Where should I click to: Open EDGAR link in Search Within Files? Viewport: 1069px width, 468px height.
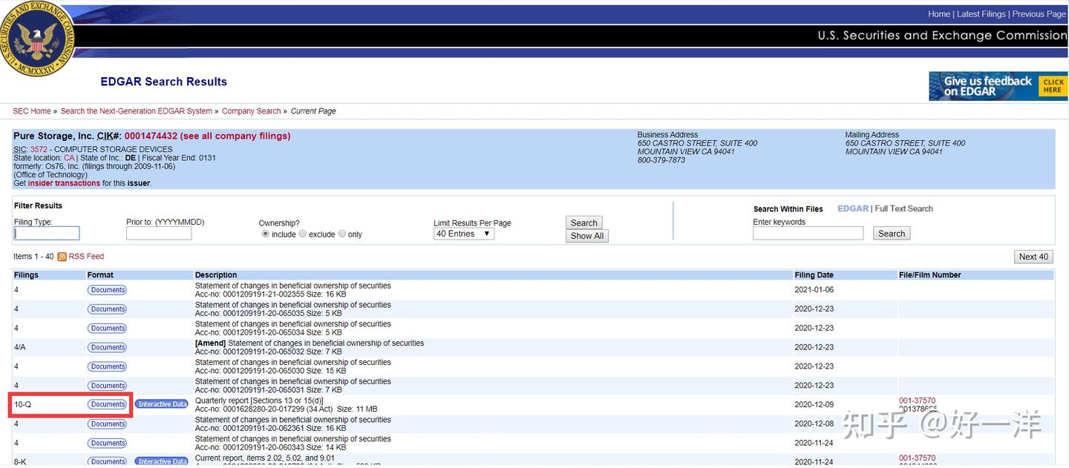853,208
